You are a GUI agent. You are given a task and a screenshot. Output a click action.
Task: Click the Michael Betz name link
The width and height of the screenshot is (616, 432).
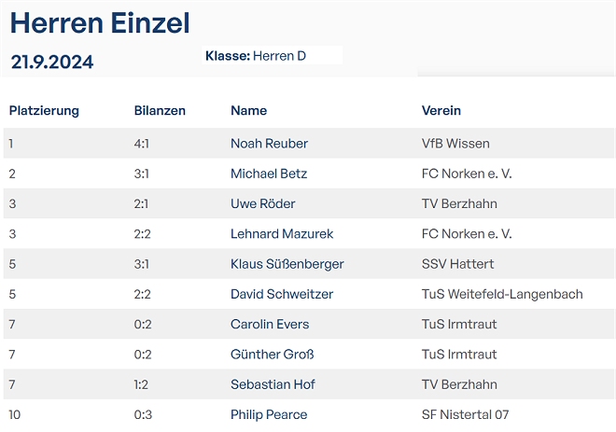[x=269, y=174]
